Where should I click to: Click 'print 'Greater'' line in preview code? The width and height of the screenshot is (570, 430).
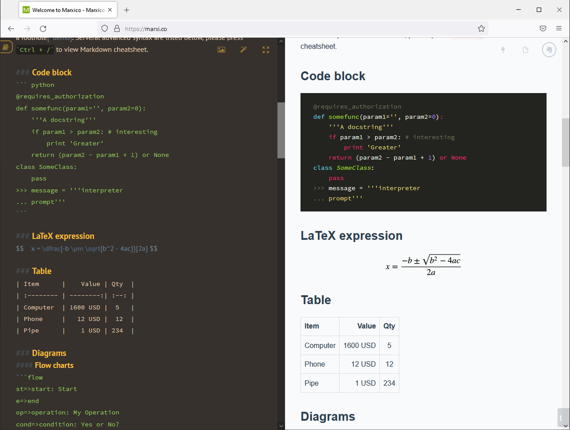click(x=371, y=147)
